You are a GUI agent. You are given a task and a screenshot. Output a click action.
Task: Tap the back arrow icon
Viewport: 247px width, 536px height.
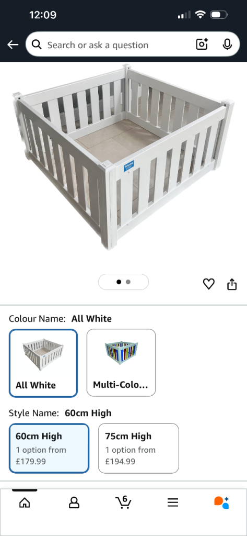(x=13, y=44)
